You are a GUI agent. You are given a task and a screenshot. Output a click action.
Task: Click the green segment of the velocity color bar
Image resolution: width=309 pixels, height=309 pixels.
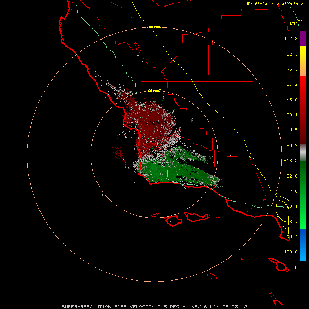coord(303,195)
